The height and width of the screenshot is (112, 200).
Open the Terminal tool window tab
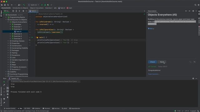(x=46, y=109)
